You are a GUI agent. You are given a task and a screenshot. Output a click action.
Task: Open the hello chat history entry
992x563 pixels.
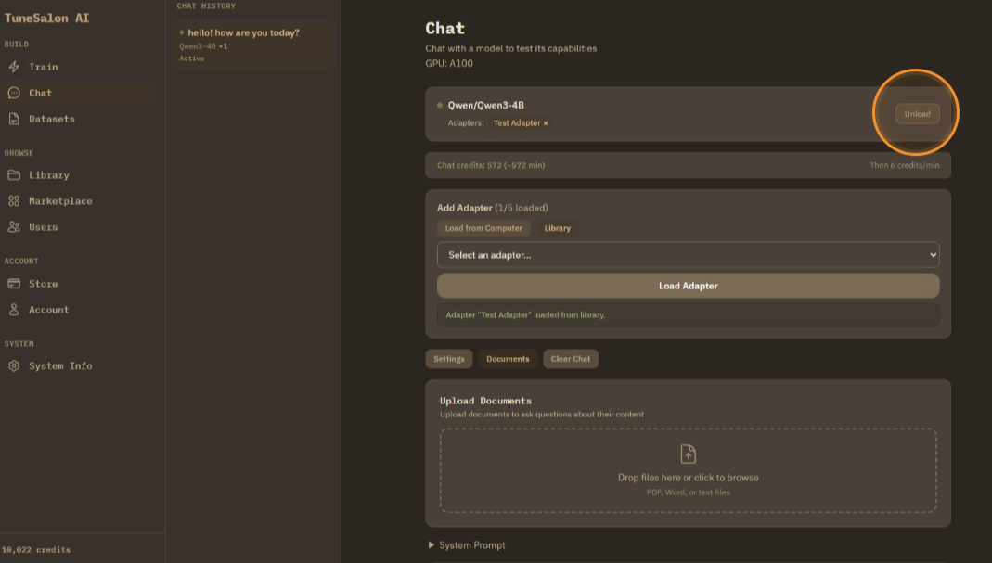[243, 33]
